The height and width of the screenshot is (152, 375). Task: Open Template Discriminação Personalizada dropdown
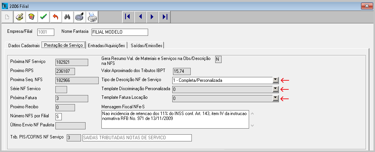276,89
